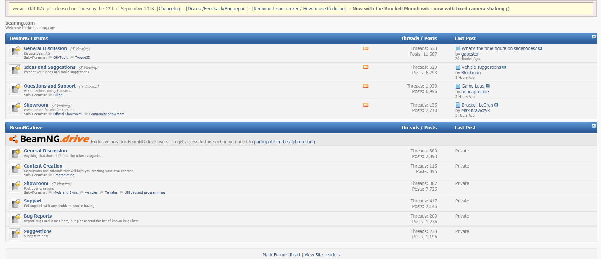
Task: Open the Bug Reports forum
Action: click(38, 216)
